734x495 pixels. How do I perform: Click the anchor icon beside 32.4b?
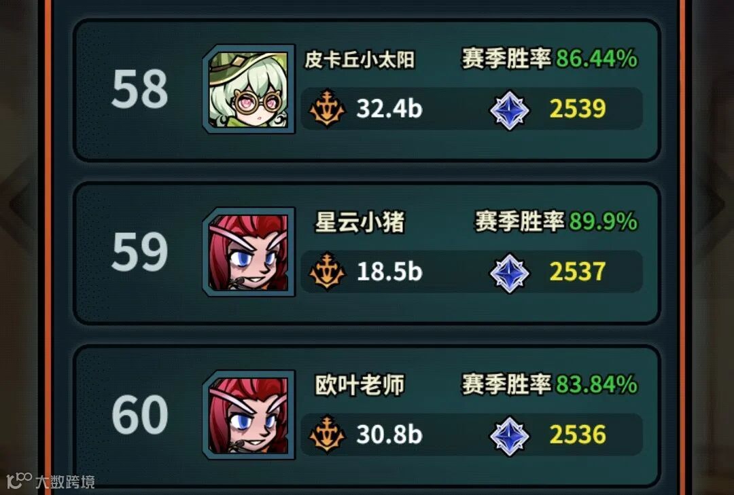click(x=327, y=109)
